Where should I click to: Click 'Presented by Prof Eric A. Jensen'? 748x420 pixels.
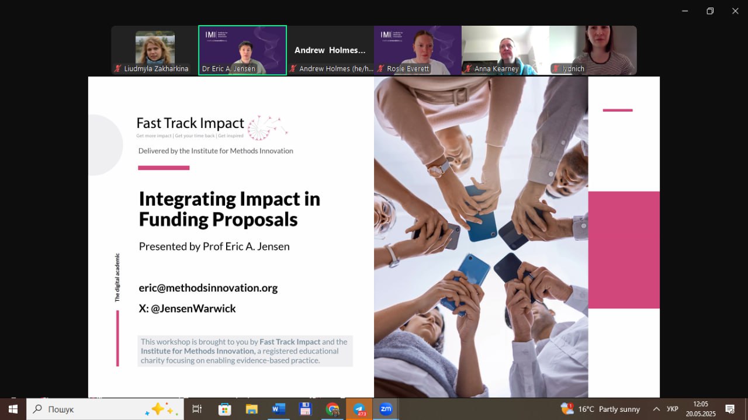point(214,247)
